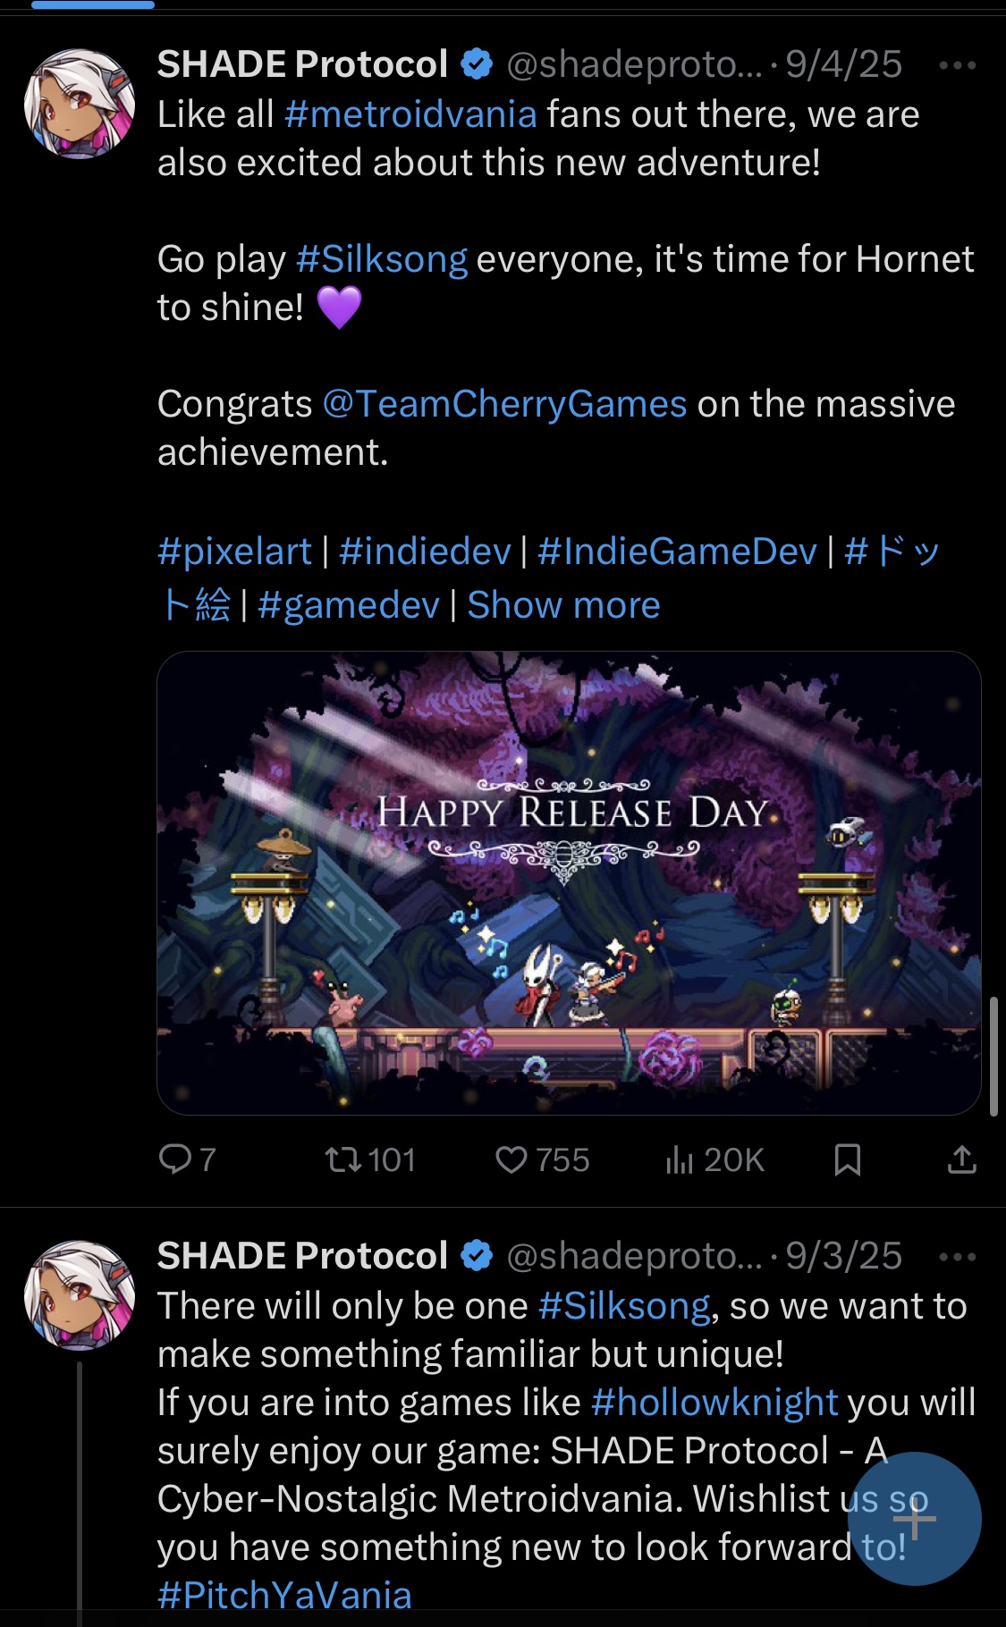Open SHADE Protocol avatar on the 9/3/25 post
1006x1627 pixels.
[x=80, y=1295]
